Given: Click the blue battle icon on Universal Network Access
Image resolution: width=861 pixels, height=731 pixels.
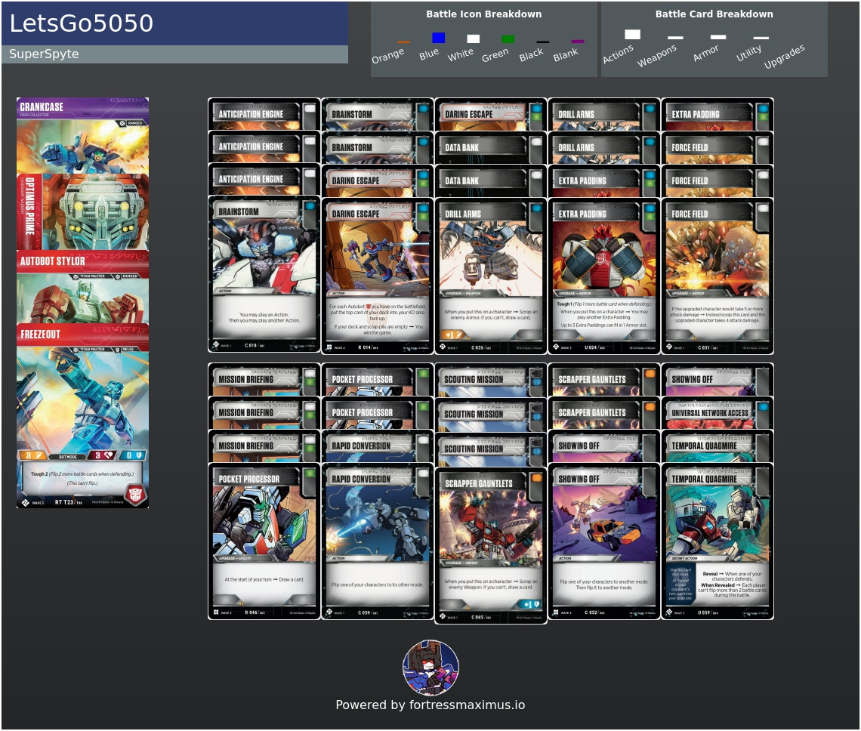Looking at the screenshot, I should [764, 408].
